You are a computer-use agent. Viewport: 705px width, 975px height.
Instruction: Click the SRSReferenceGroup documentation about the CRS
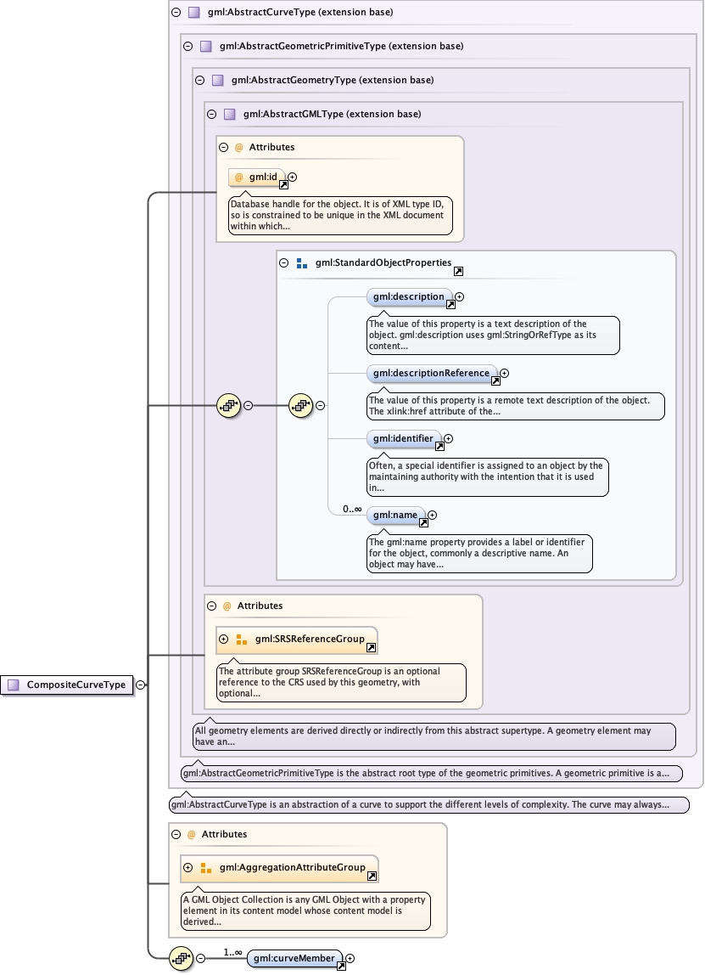341,683
